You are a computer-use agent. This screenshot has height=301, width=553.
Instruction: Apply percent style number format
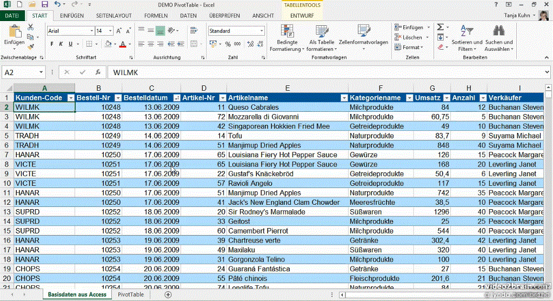(228, 44)
